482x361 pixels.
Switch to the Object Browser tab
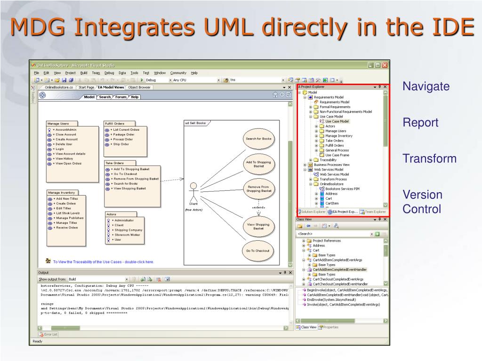(139, 87)
